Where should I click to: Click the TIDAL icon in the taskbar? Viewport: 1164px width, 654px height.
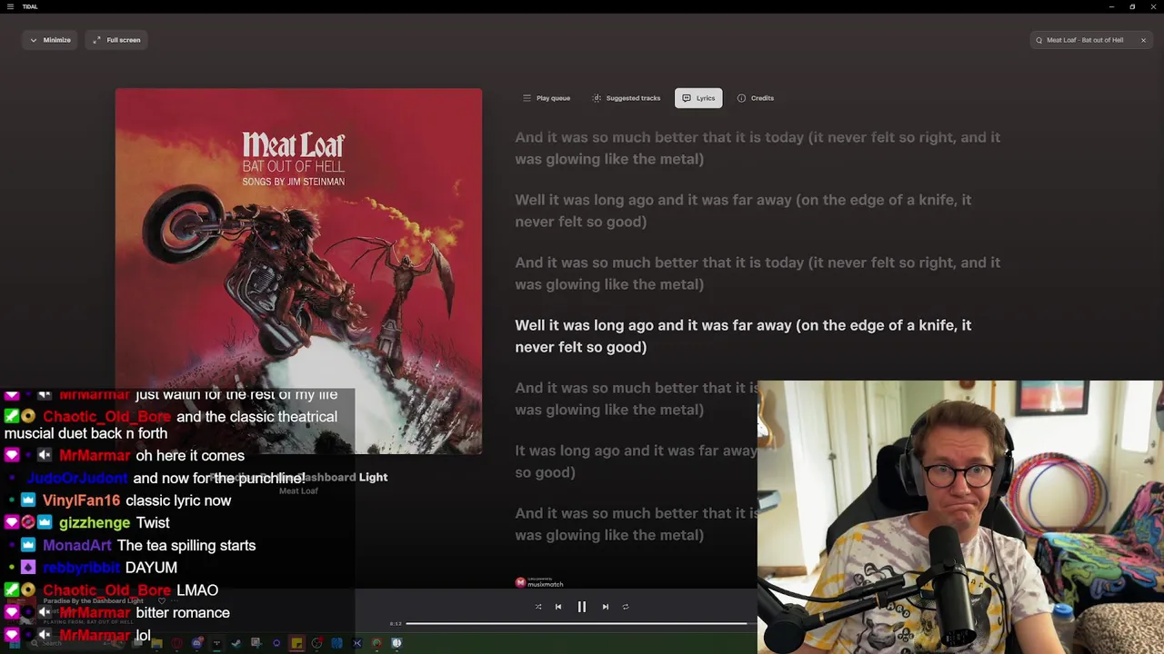[x=216, y=643]
